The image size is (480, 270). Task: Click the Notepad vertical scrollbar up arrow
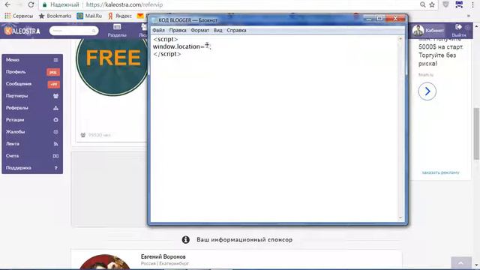tap(400, 39)
